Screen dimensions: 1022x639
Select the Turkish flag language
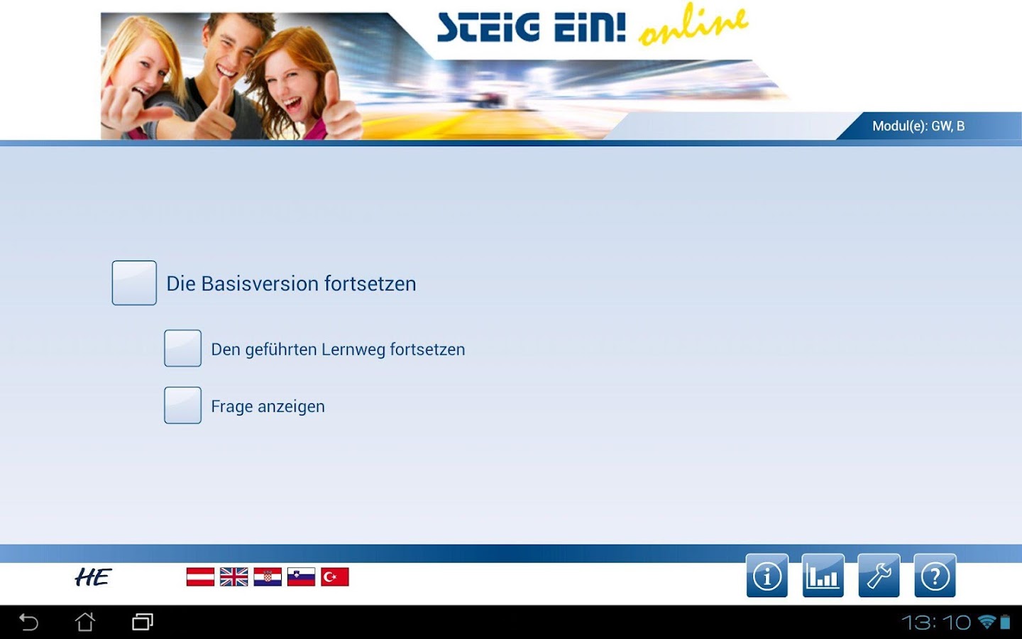coord(335,577)
